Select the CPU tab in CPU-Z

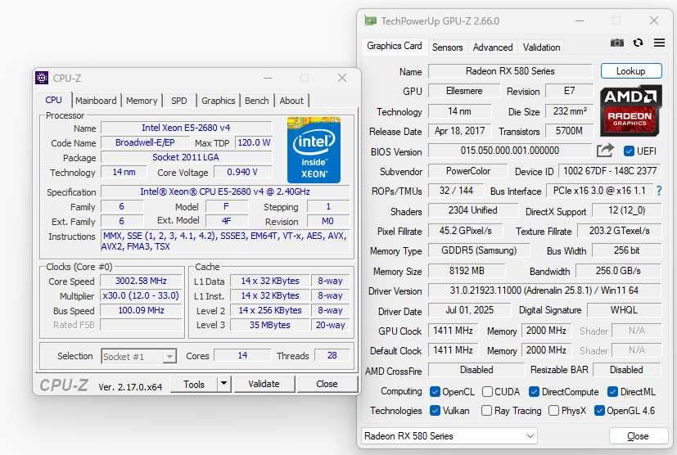click(53, 100)
